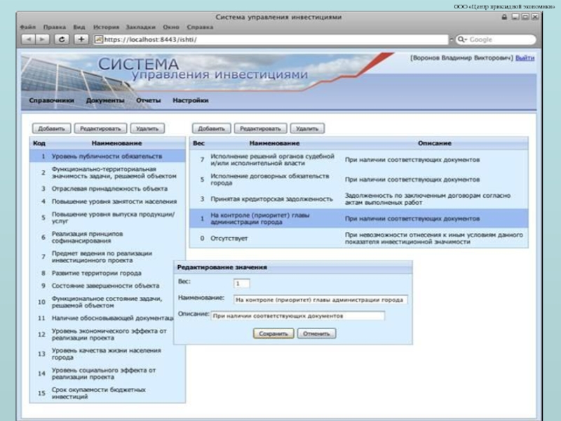Select row Отраслевая принадлежность объекта
Image resolution: width=561 pixels, height=421 pixels.
pyautogui.click(x=107, y=189)
